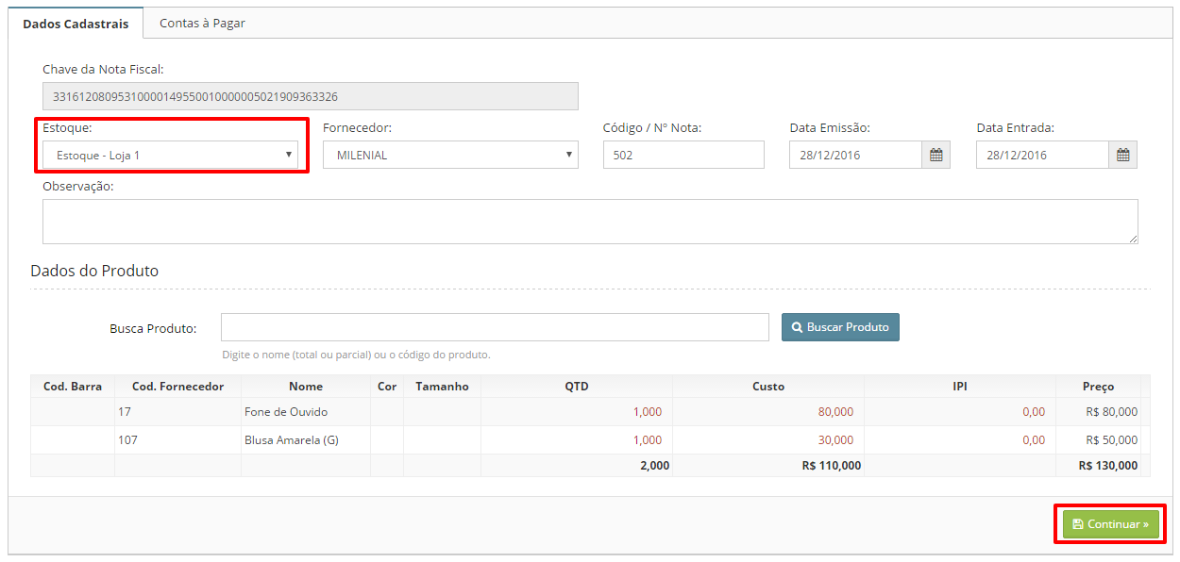The image size is (1180, 562).
Task: Click supplier code 17 cell
Action: coord(177,412)
